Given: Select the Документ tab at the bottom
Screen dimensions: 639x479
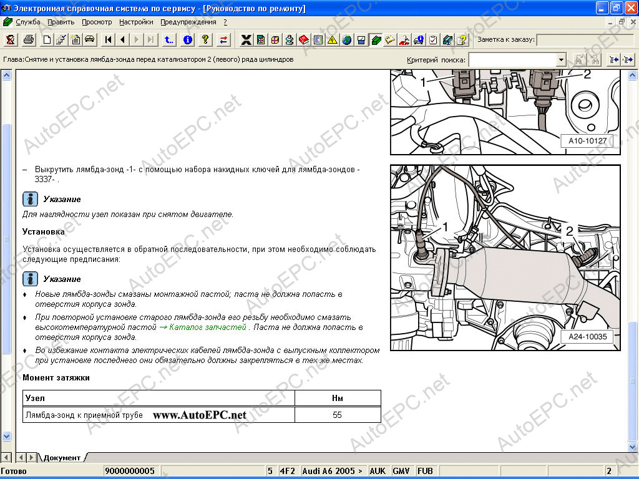Looking at the screenshot, I should click(x=62, y=458).
